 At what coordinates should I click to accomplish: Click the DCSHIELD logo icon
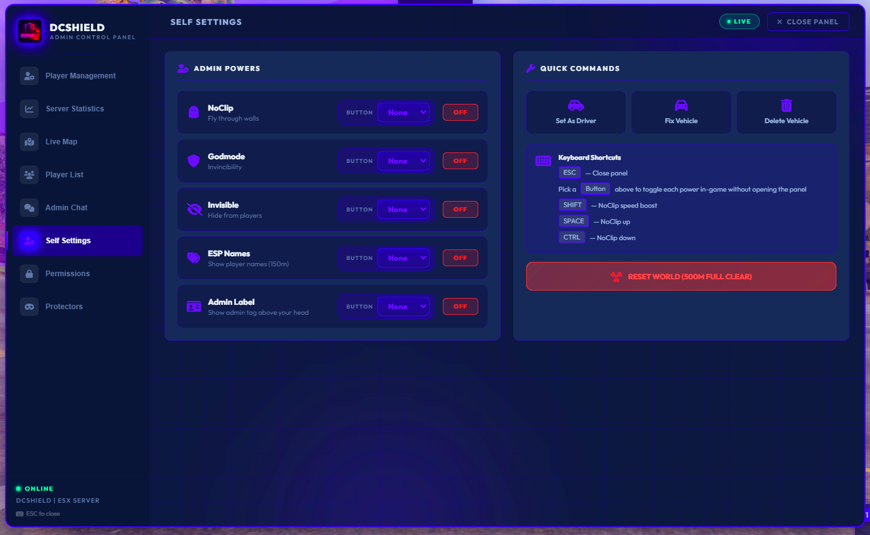[30, 31]
